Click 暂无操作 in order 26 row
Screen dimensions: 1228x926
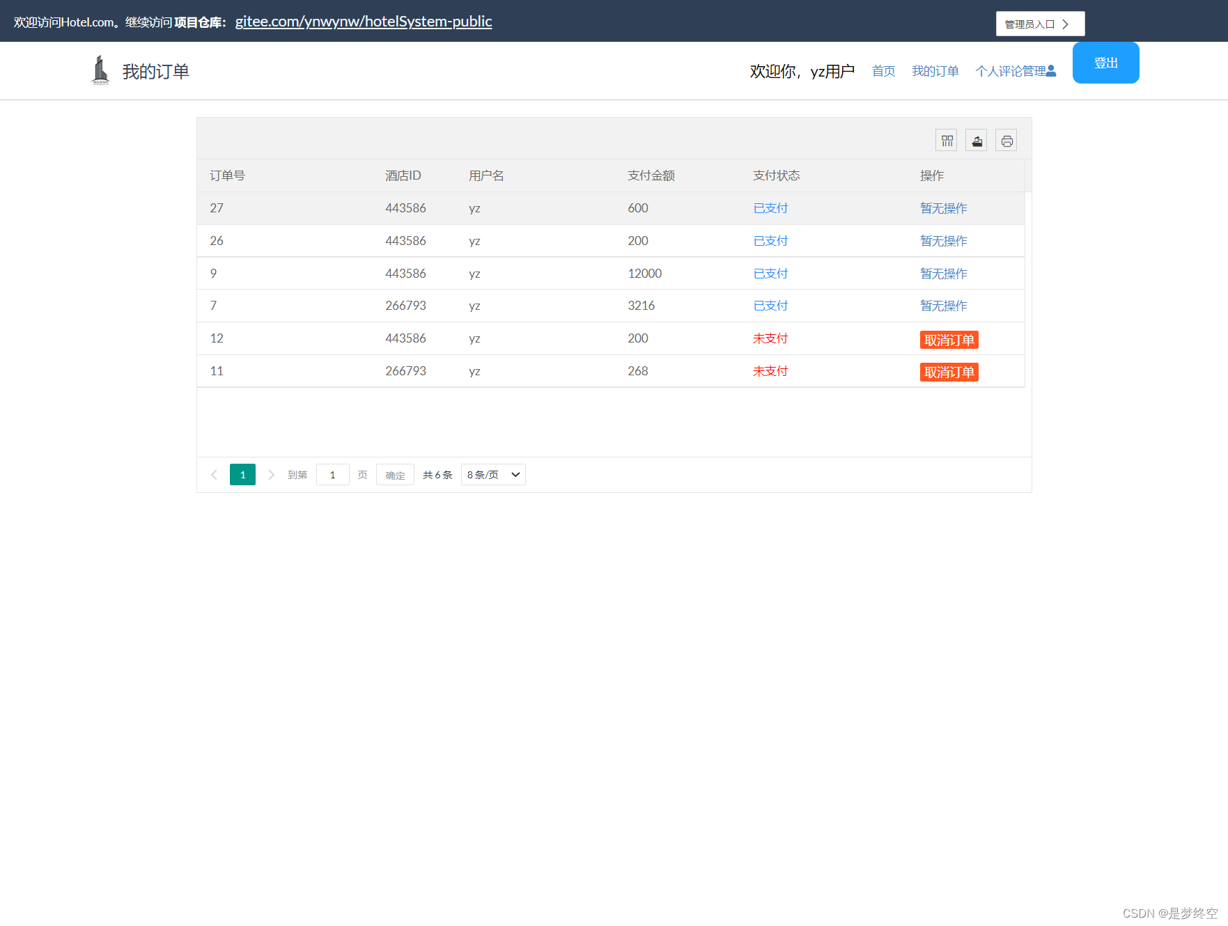(943, 241)
